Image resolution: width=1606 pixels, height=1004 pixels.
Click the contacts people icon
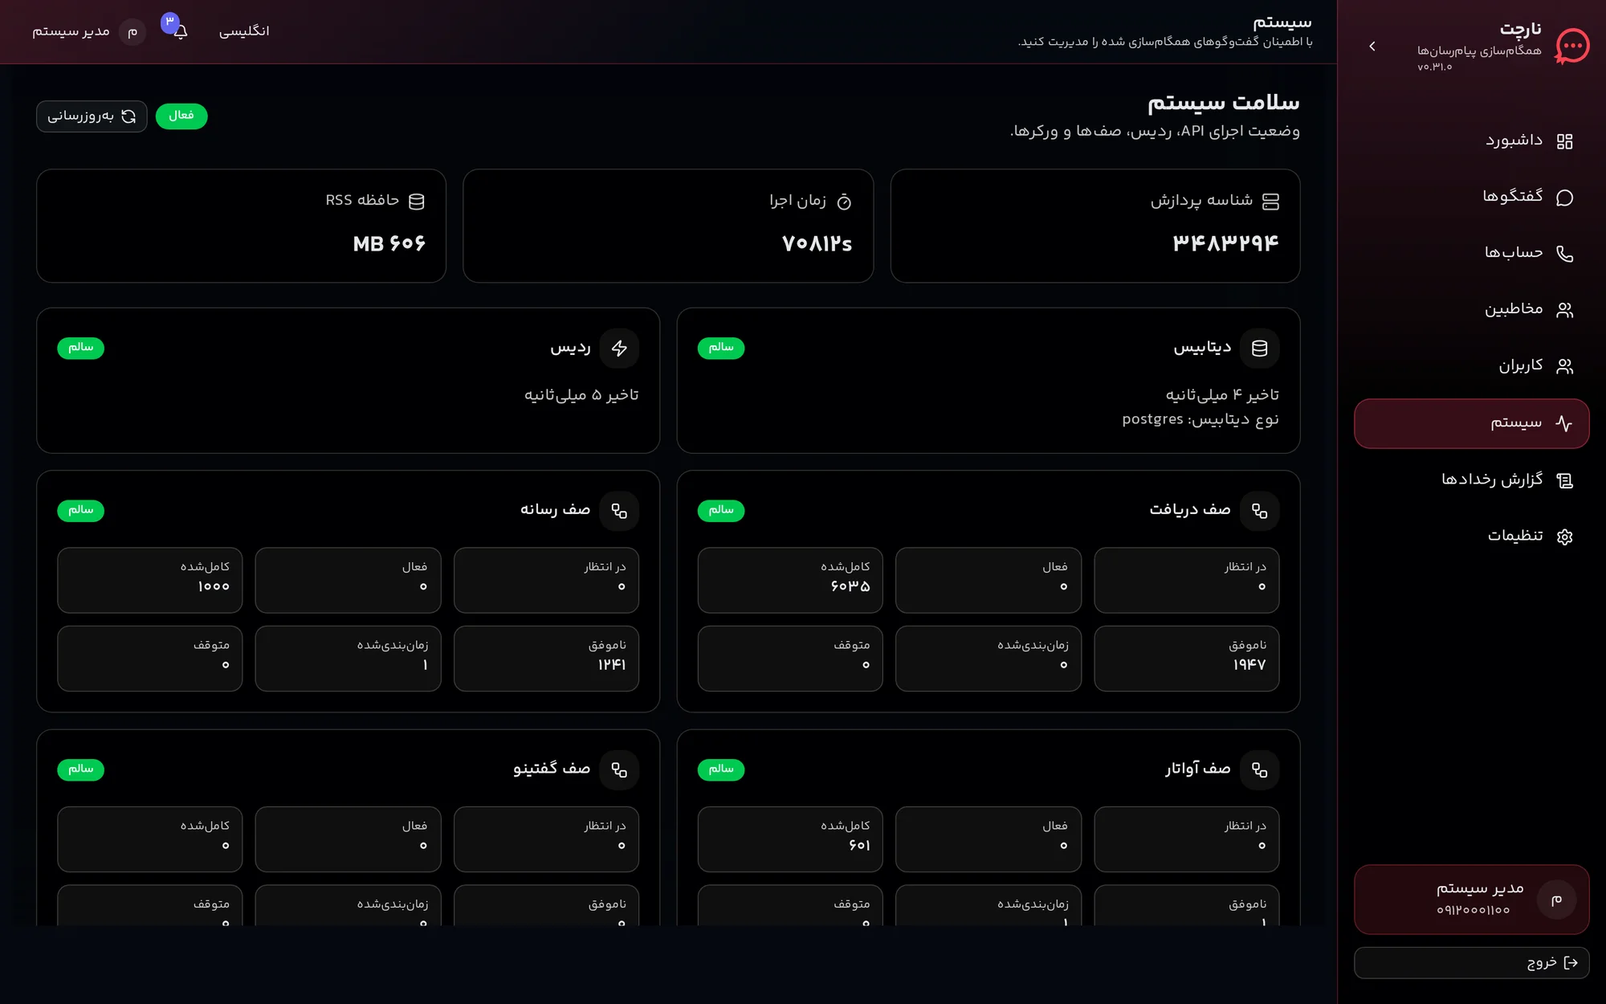point(1564,310)
